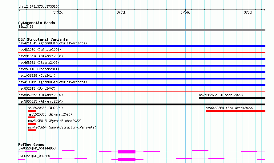Click the black bar of nsv5862665
274x163 pixels.
[232, 98]
